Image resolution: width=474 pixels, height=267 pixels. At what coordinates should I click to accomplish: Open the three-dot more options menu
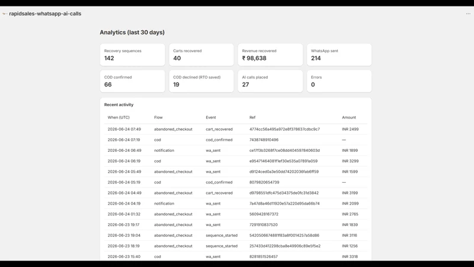pyautogui.click(x=468, y=14)
